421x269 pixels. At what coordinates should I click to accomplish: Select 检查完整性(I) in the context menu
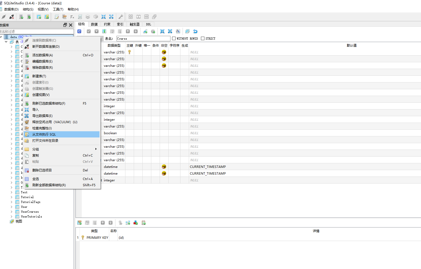62,128
